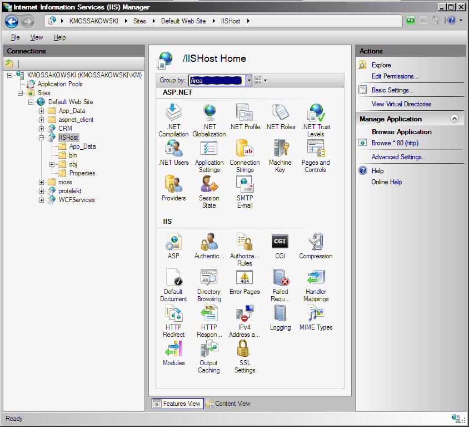469x427 pixels.
Task: Open Advanced Settings action
Action: pyautogui.click(x=399, y=157)
